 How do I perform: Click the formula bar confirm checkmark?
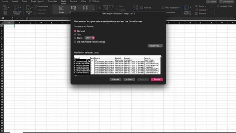[22, 18]
